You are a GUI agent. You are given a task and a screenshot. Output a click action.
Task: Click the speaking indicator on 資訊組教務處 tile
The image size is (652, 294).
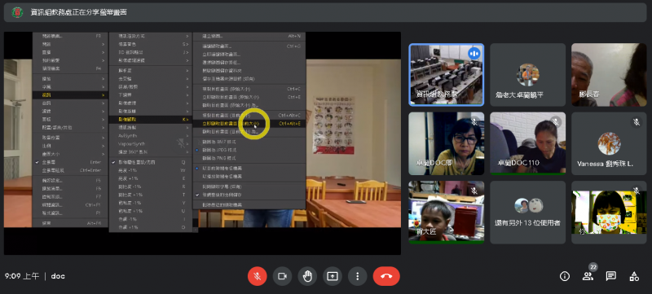coord(474,53)
